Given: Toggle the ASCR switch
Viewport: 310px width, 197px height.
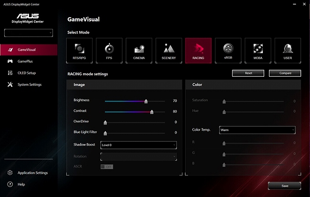Looking at the screenshot, I should tap(106, 166).
